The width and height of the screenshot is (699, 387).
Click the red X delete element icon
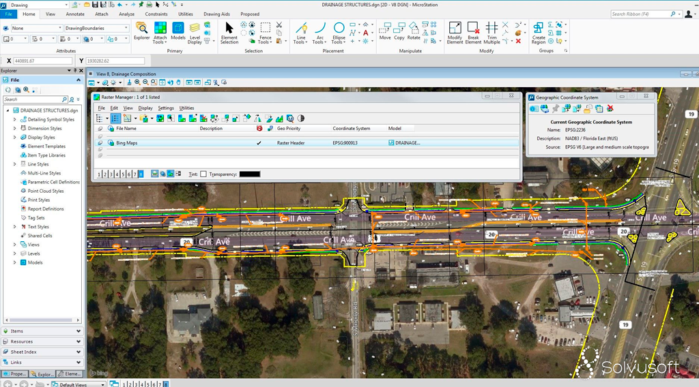coord(518,41)
